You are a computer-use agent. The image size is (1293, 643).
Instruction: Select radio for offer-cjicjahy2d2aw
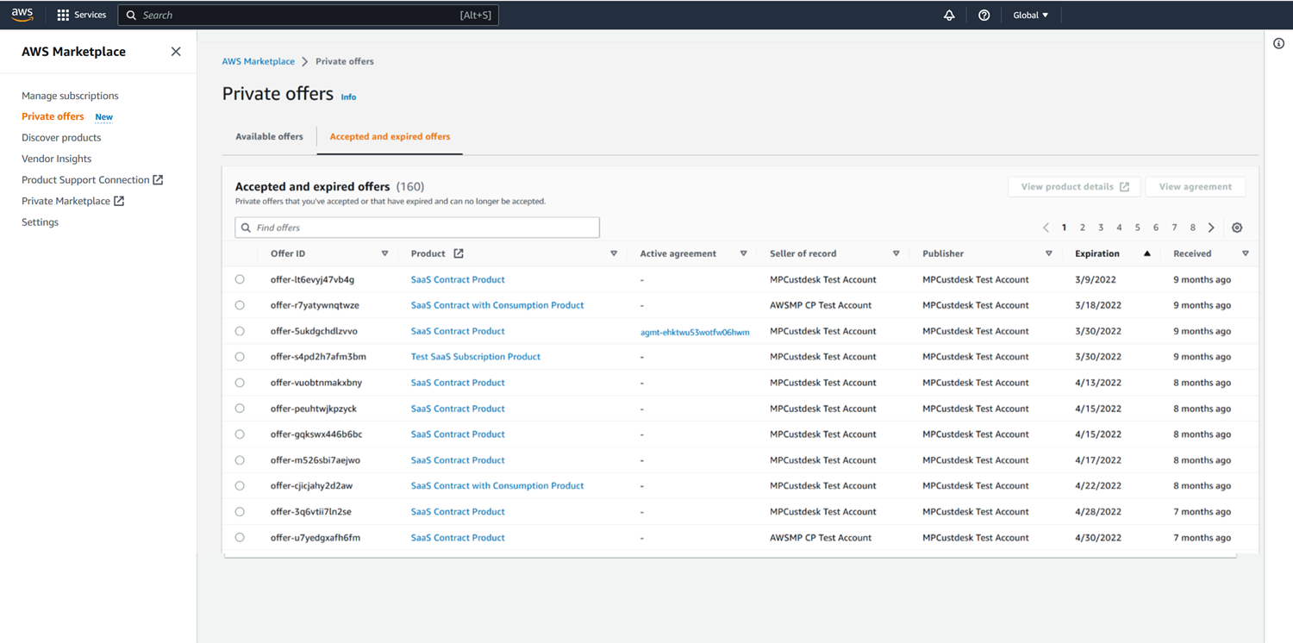tap(240, 486)
